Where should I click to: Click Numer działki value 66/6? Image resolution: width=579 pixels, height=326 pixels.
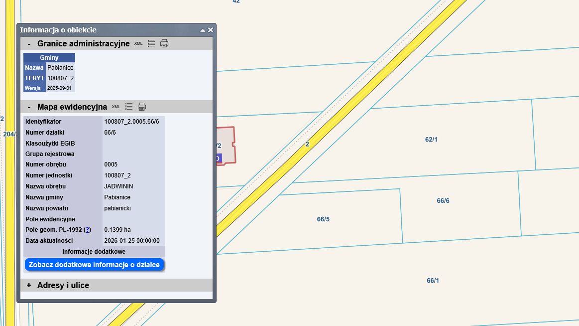click(110, 132)
